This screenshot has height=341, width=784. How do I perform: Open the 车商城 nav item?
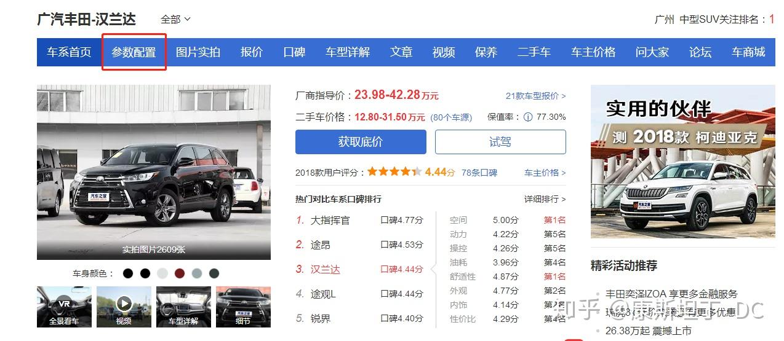click(748, 52)
